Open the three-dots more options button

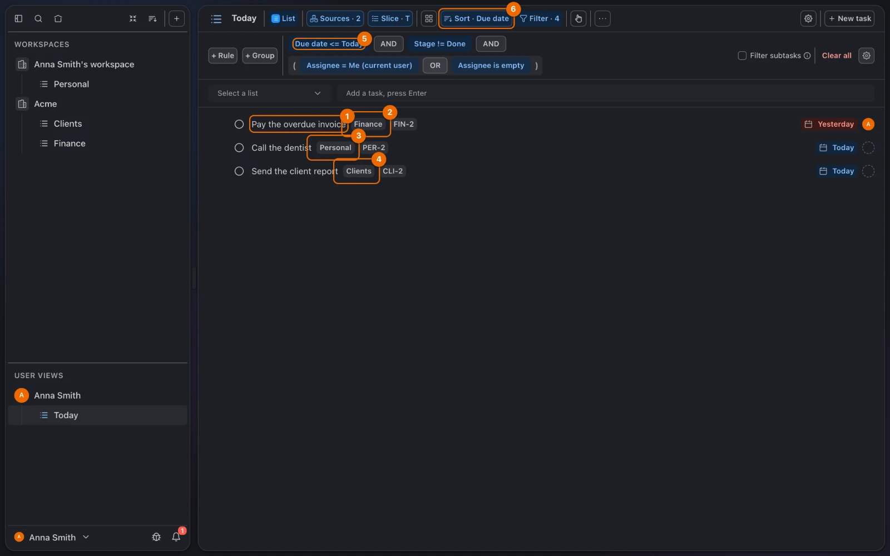[602, 18]
